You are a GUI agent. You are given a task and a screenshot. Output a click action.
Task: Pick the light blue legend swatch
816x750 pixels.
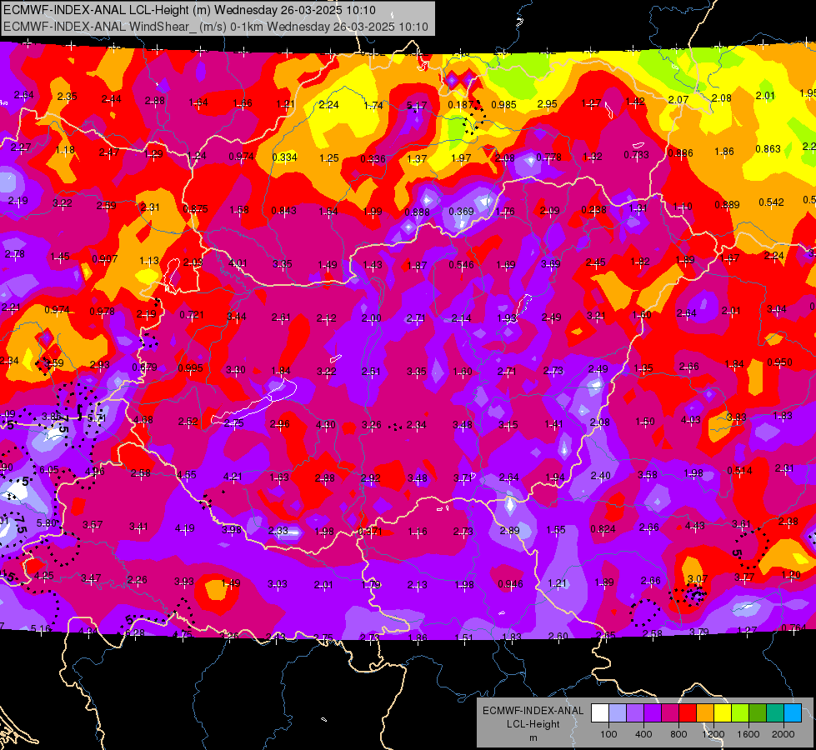coord(618,713)
